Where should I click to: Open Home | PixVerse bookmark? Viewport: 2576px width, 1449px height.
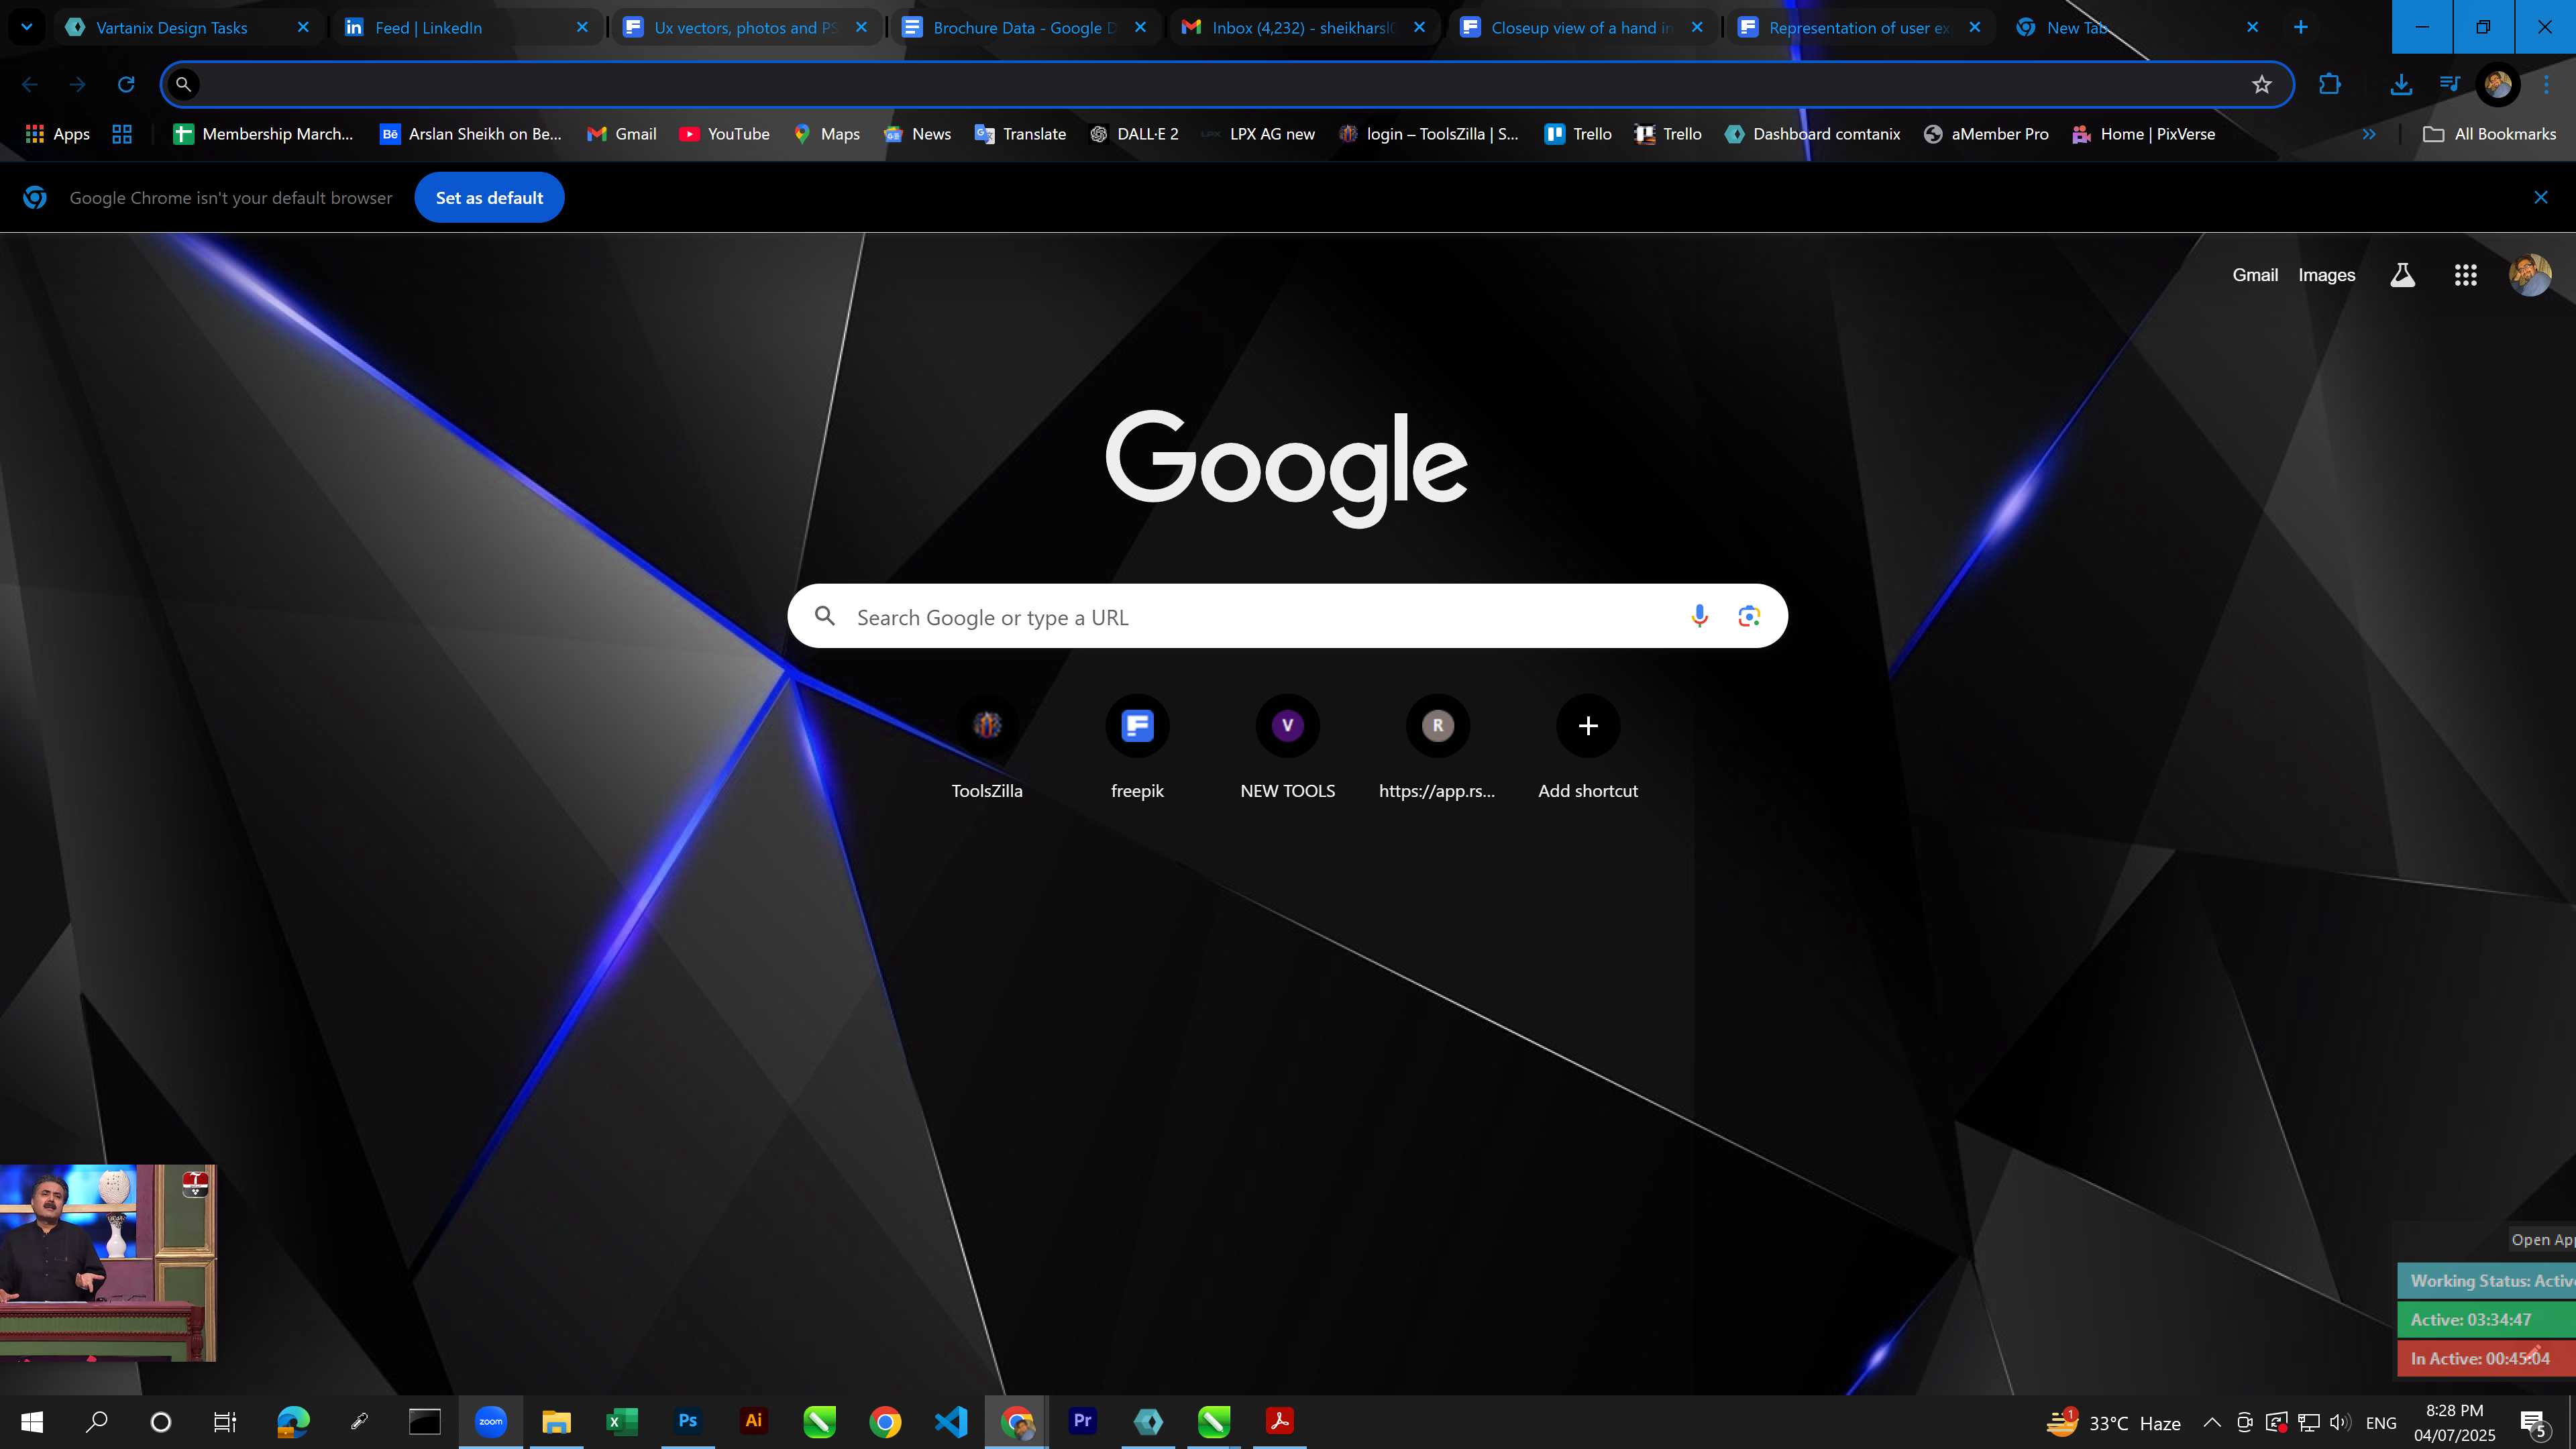coord(2143,134)
